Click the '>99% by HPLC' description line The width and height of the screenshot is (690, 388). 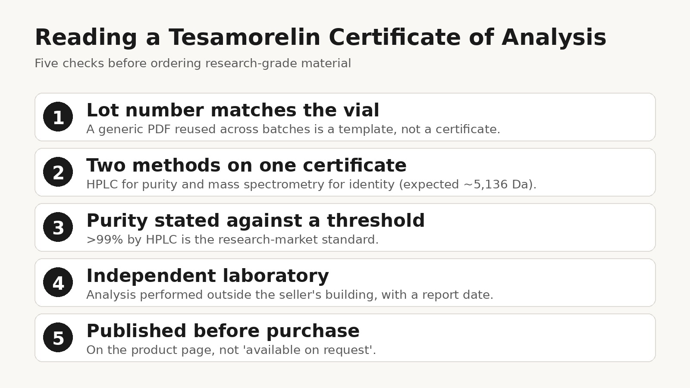click(x=232, y=240)
